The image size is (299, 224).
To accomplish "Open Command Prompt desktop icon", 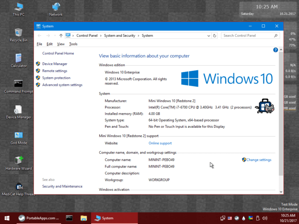I will 19,86.
